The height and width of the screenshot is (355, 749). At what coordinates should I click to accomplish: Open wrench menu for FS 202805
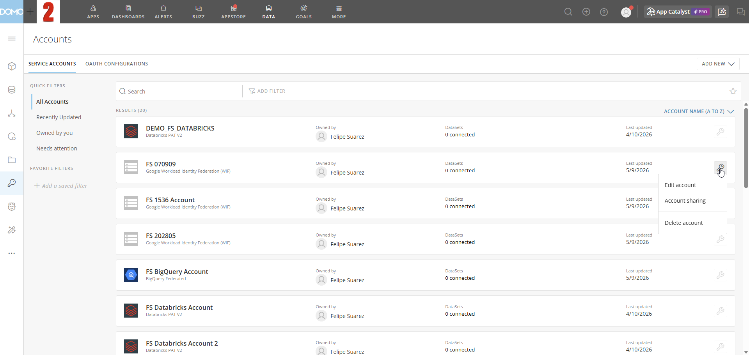point(721,239)
